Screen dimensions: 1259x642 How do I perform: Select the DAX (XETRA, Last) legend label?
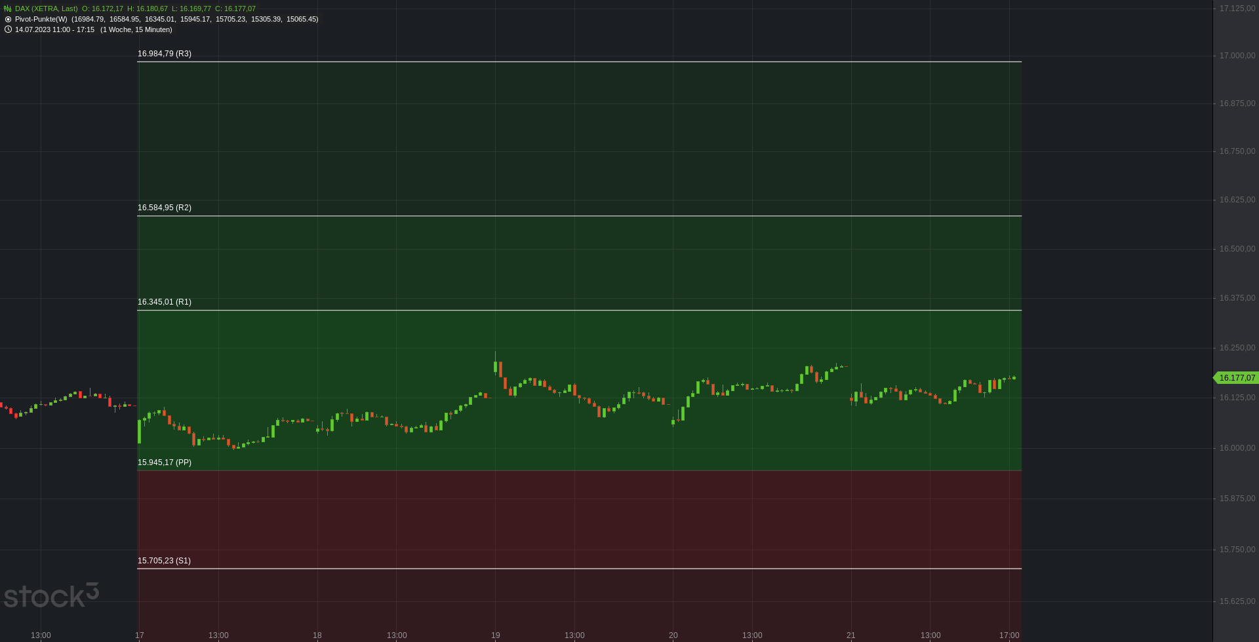[x=46, y=9]
